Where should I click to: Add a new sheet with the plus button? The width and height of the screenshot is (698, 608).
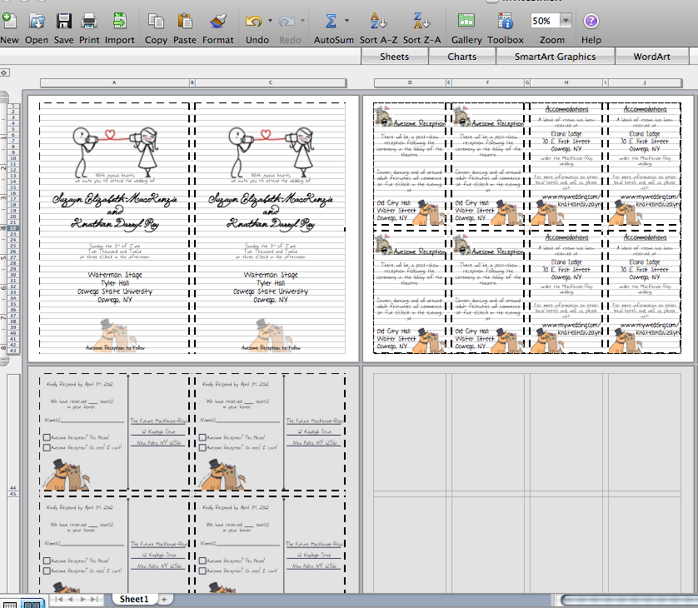click(x=164, y=600)
